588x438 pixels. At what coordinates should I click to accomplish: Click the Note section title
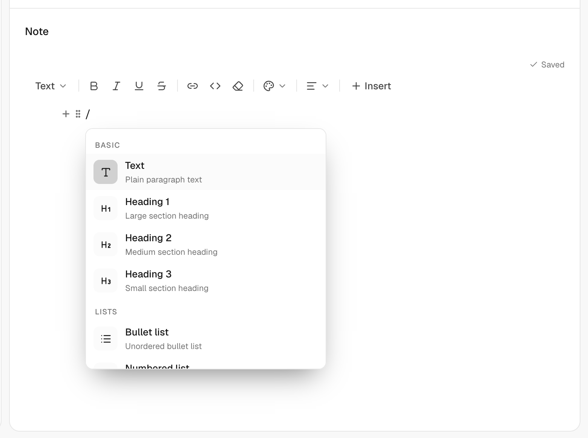pyautogui.click(x=37, y=32)
